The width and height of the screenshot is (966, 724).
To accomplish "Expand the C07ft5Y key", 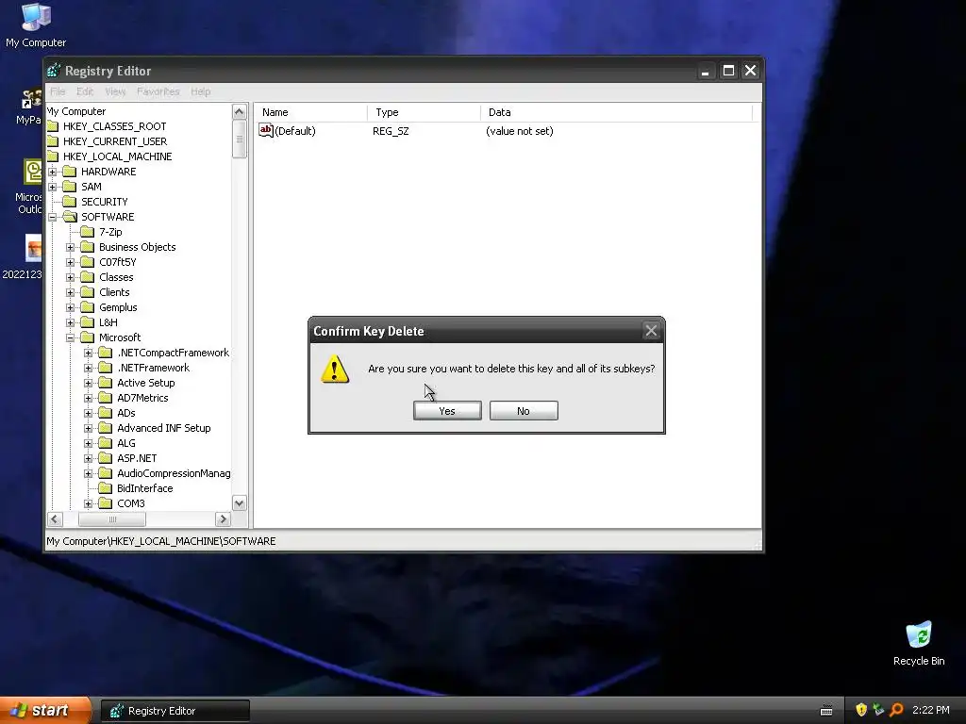I will [x=70, y=262].
